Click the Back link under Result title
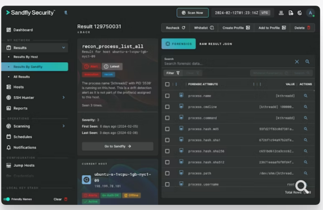323x210 pixels. [x=84, y=32]
